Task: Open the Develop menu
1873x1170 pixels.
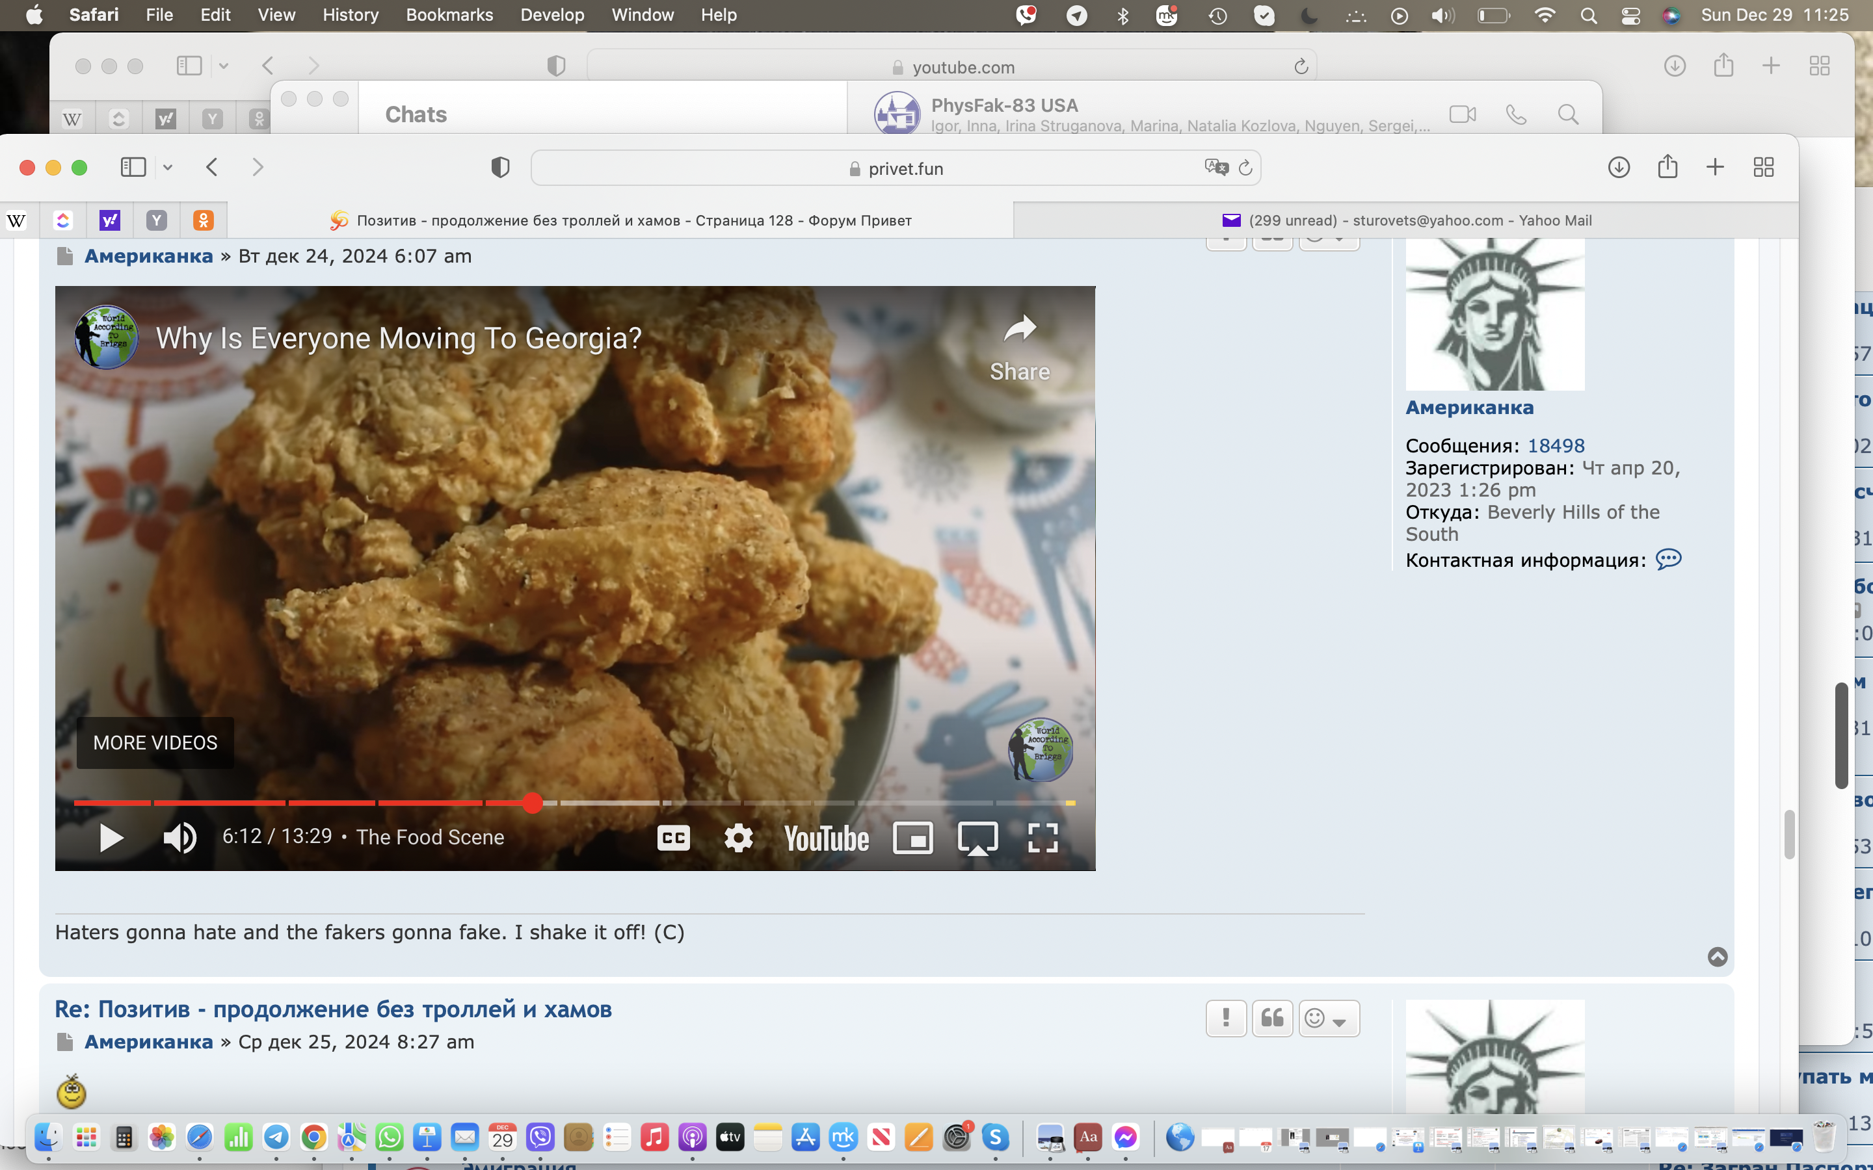Action: tap(552, 15)
